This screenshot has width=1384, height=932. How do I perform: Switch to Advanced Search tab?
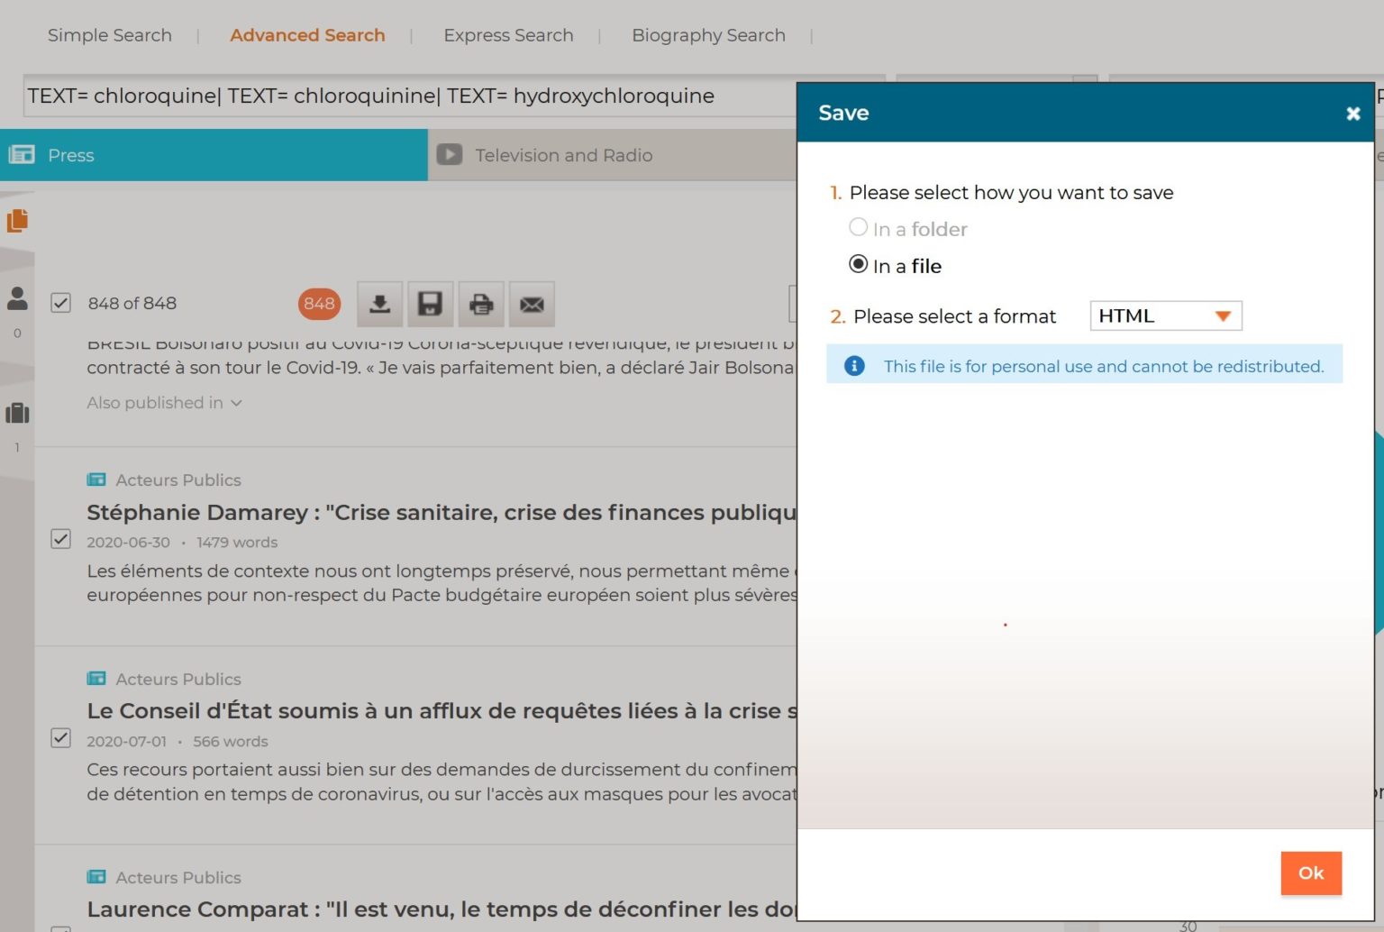[307, 35]
